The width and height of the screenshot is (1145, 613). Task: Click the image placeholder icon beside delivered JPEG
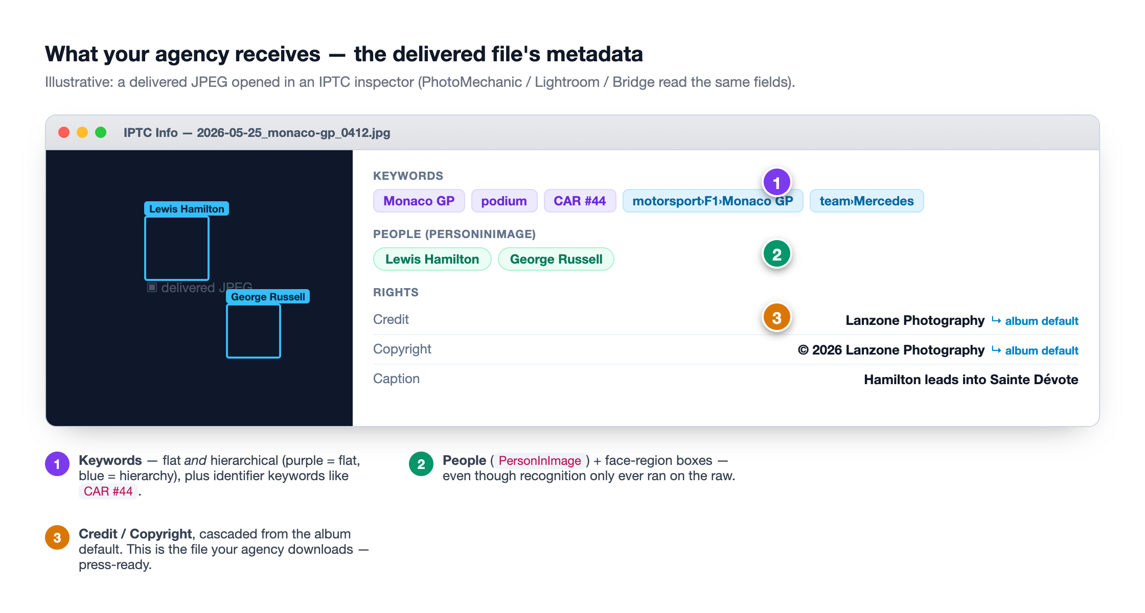click(152, 288)
